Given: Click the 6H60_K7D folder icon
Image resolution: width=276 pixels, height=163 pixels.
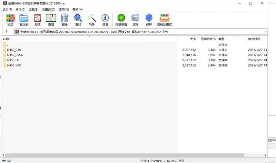Looking at the screenshot, I should (x=4, y=65).
